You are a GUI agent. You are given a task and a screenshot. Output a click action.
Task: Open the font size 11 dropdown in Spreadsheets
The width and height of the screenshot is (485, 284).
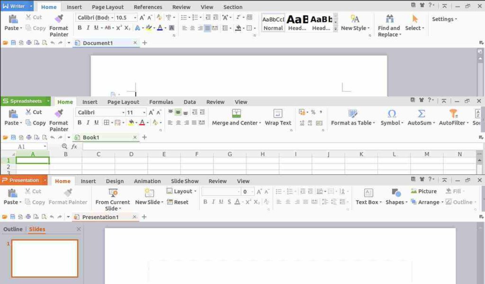pyautogui.click(x=144, y=112)
